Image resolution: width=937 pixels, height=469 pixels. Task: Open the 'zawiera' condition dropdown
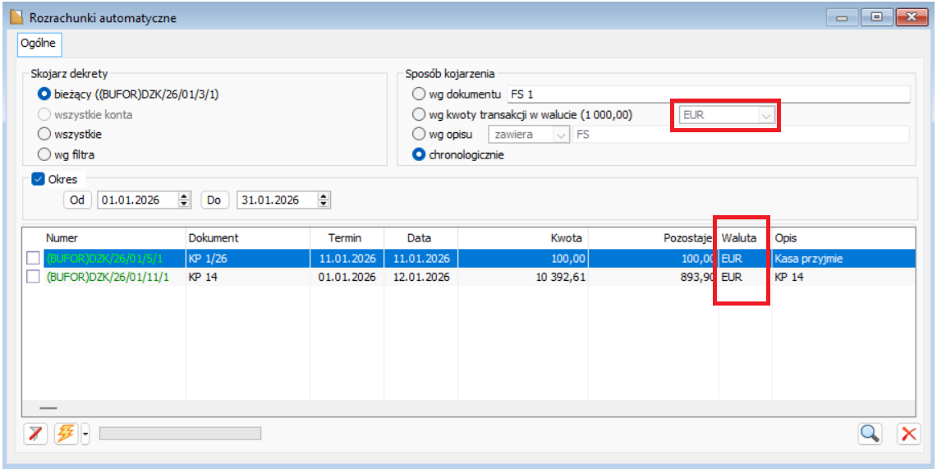click(x=561, y=135)
